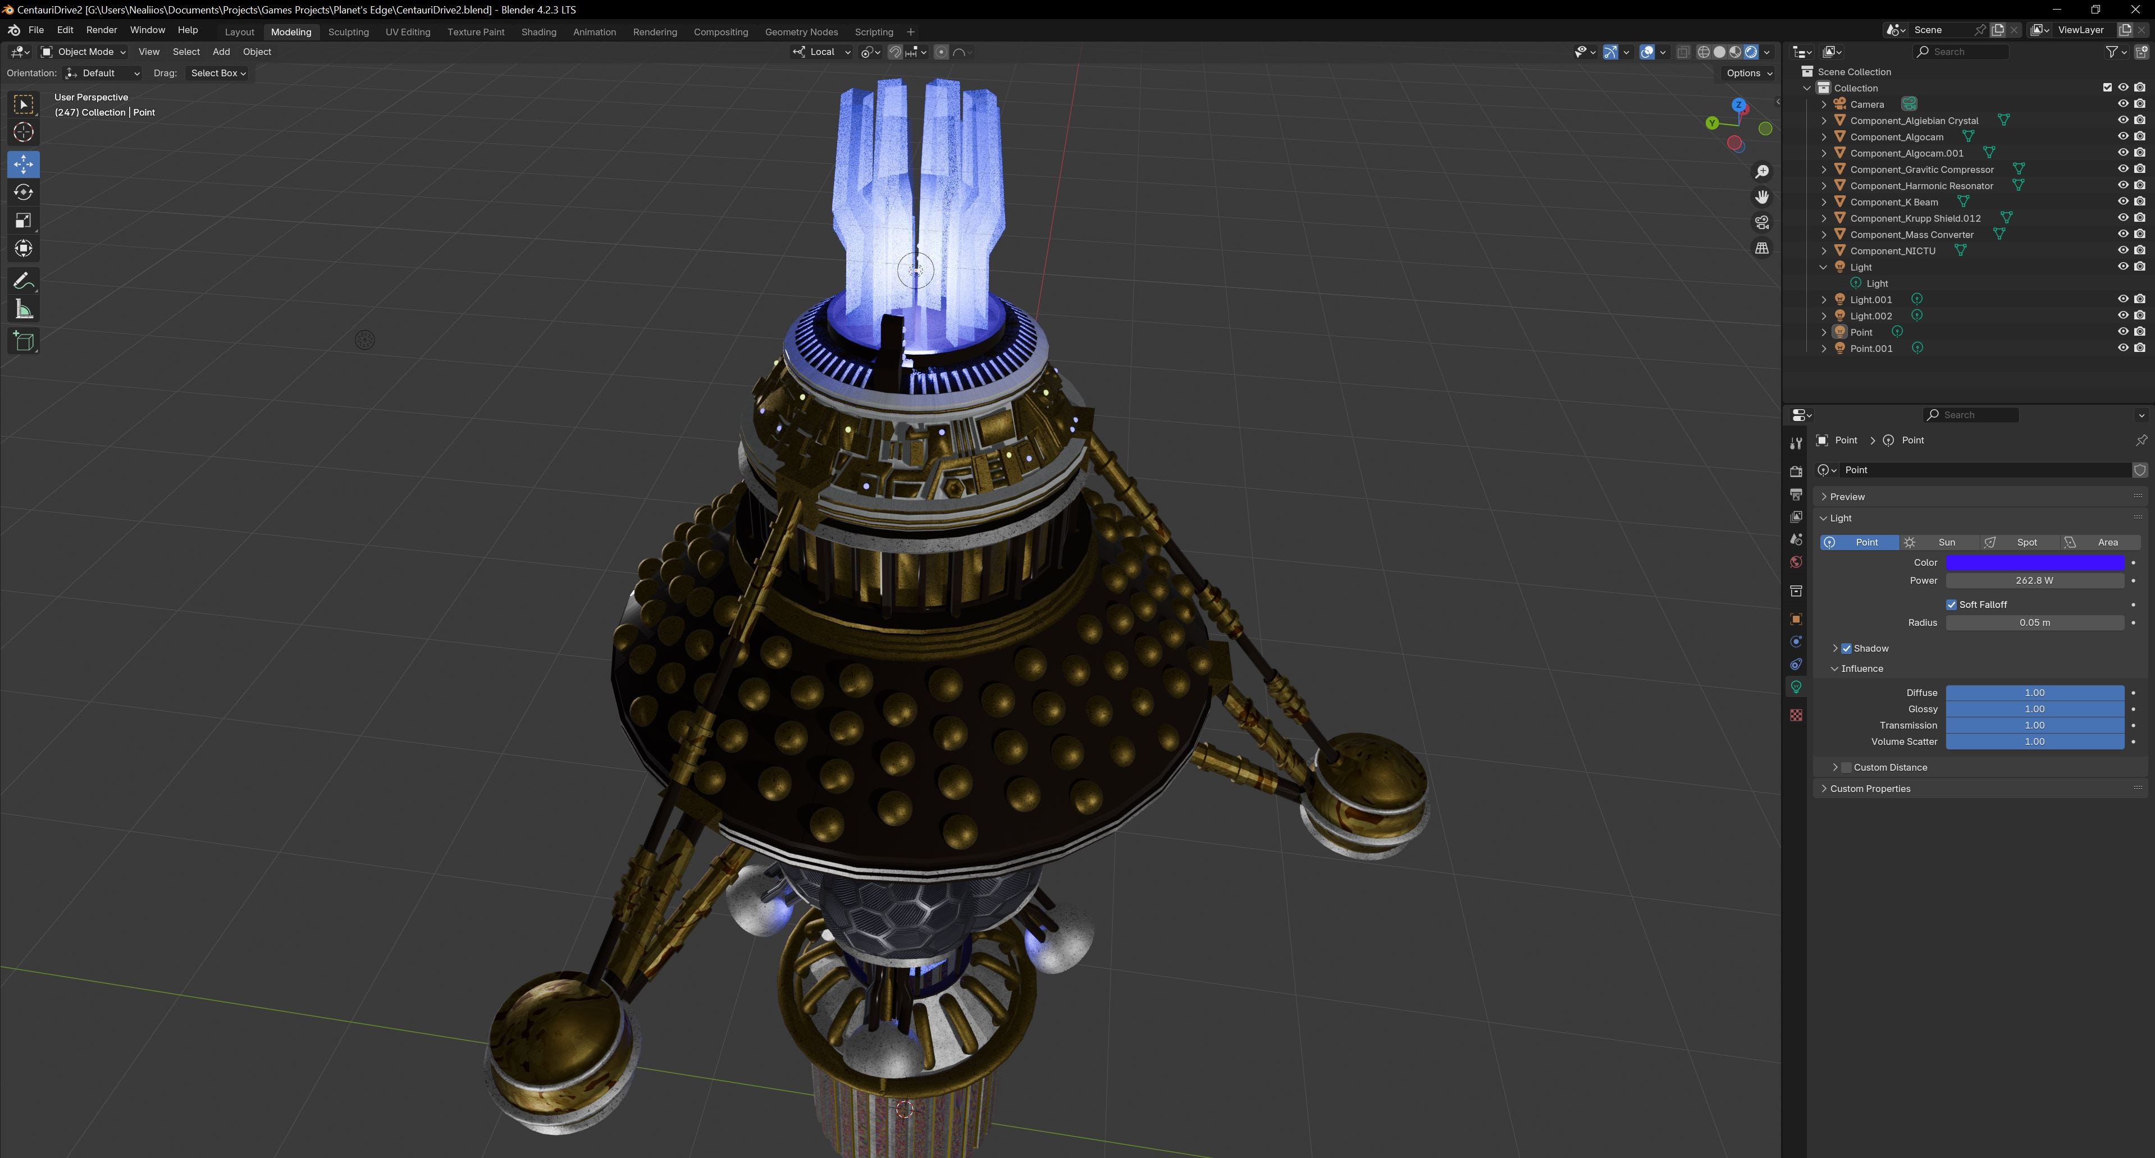
Task: Switch to the Shading workspace tab
Action: pyautogui.click(x=538, y=32)
